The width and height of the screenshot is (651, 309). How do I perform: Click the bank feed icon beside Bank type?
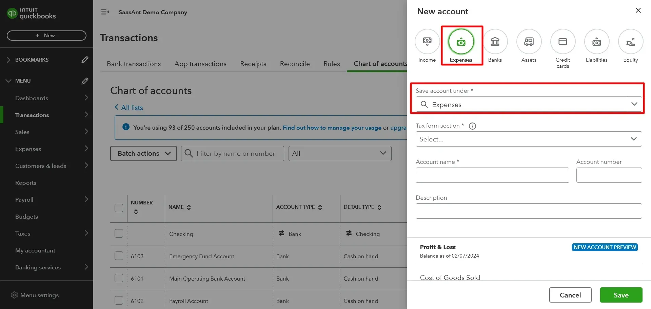click(x=281, y=233)
